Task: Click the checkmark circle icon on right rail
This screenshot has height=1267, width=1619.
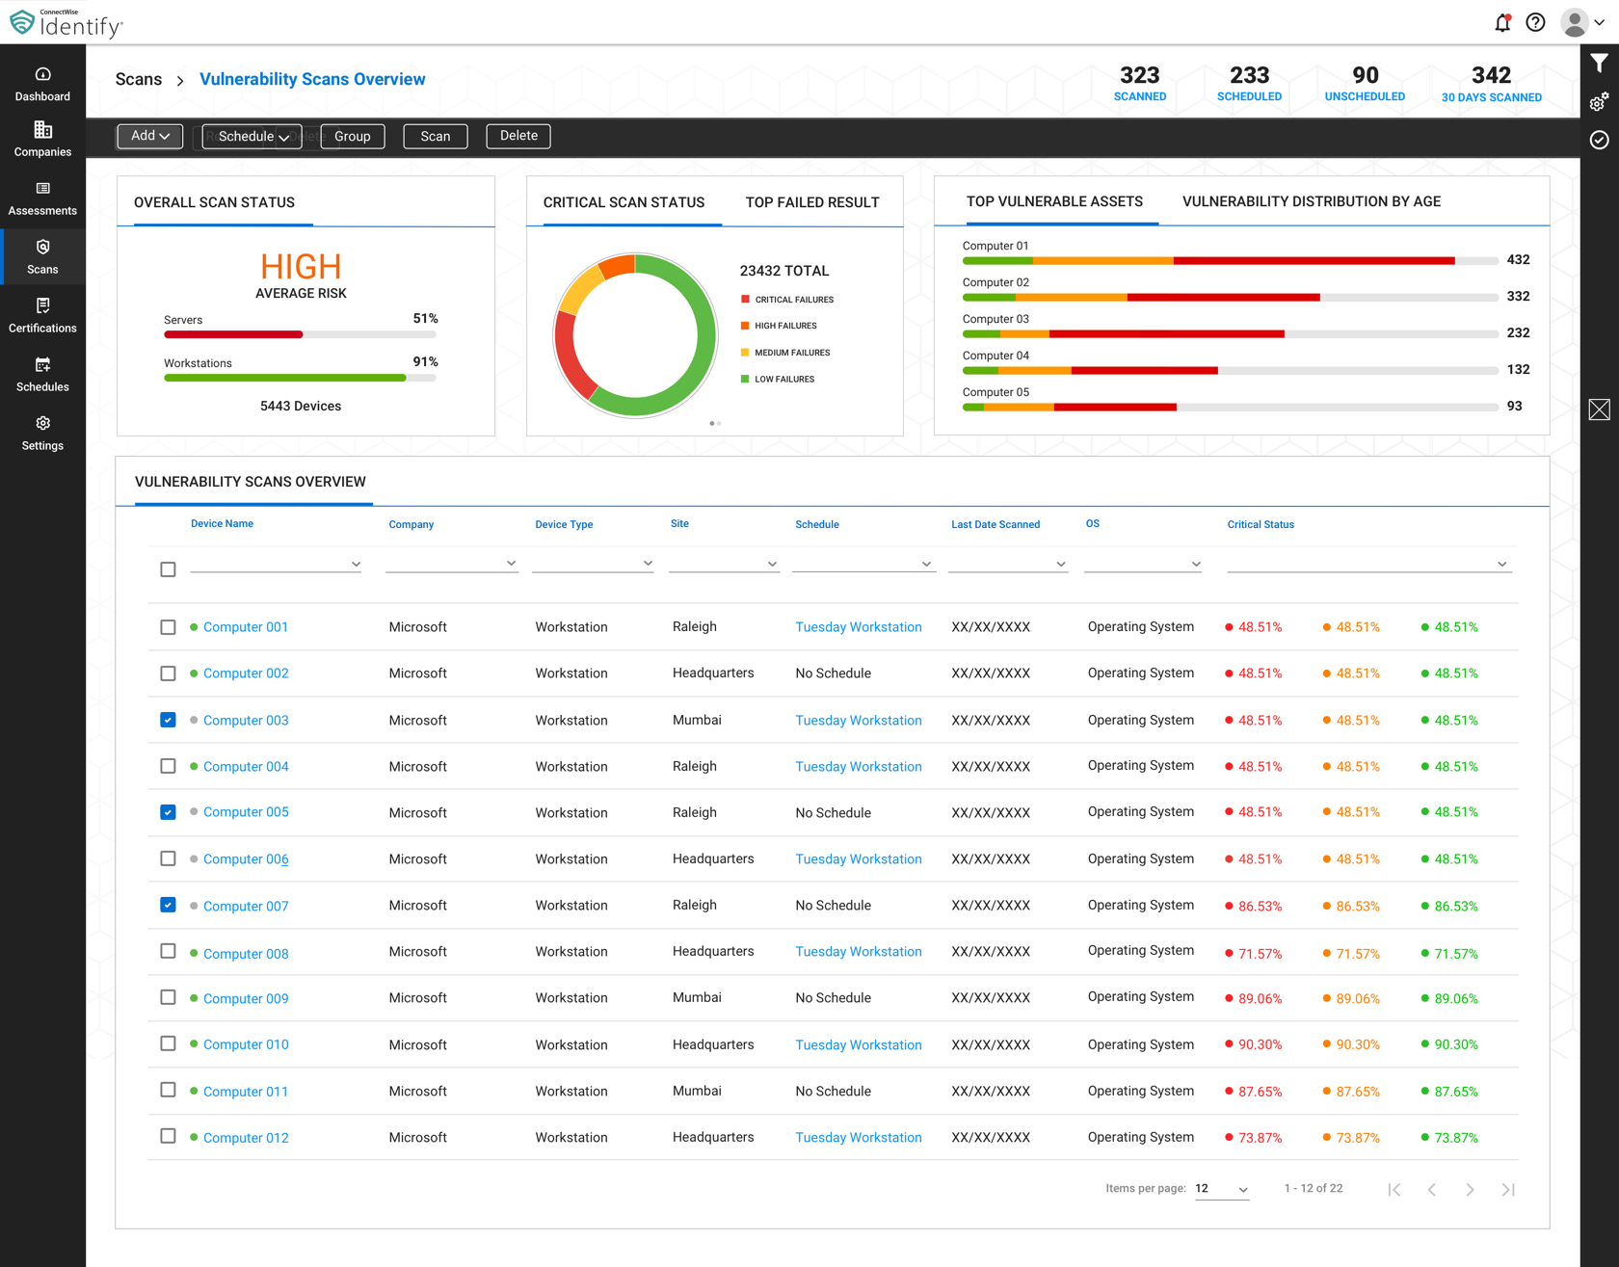Action: pos(1600,140)
